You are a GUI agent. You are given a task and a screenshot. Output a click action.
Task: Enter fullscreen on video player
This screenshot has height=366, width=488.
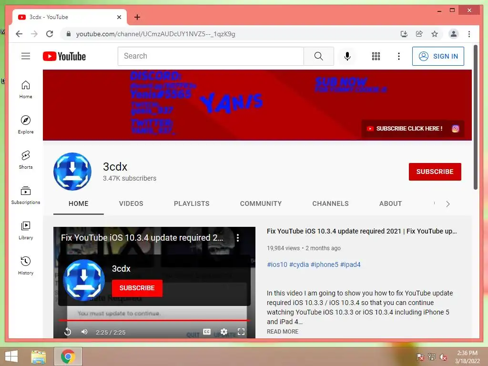241,332
